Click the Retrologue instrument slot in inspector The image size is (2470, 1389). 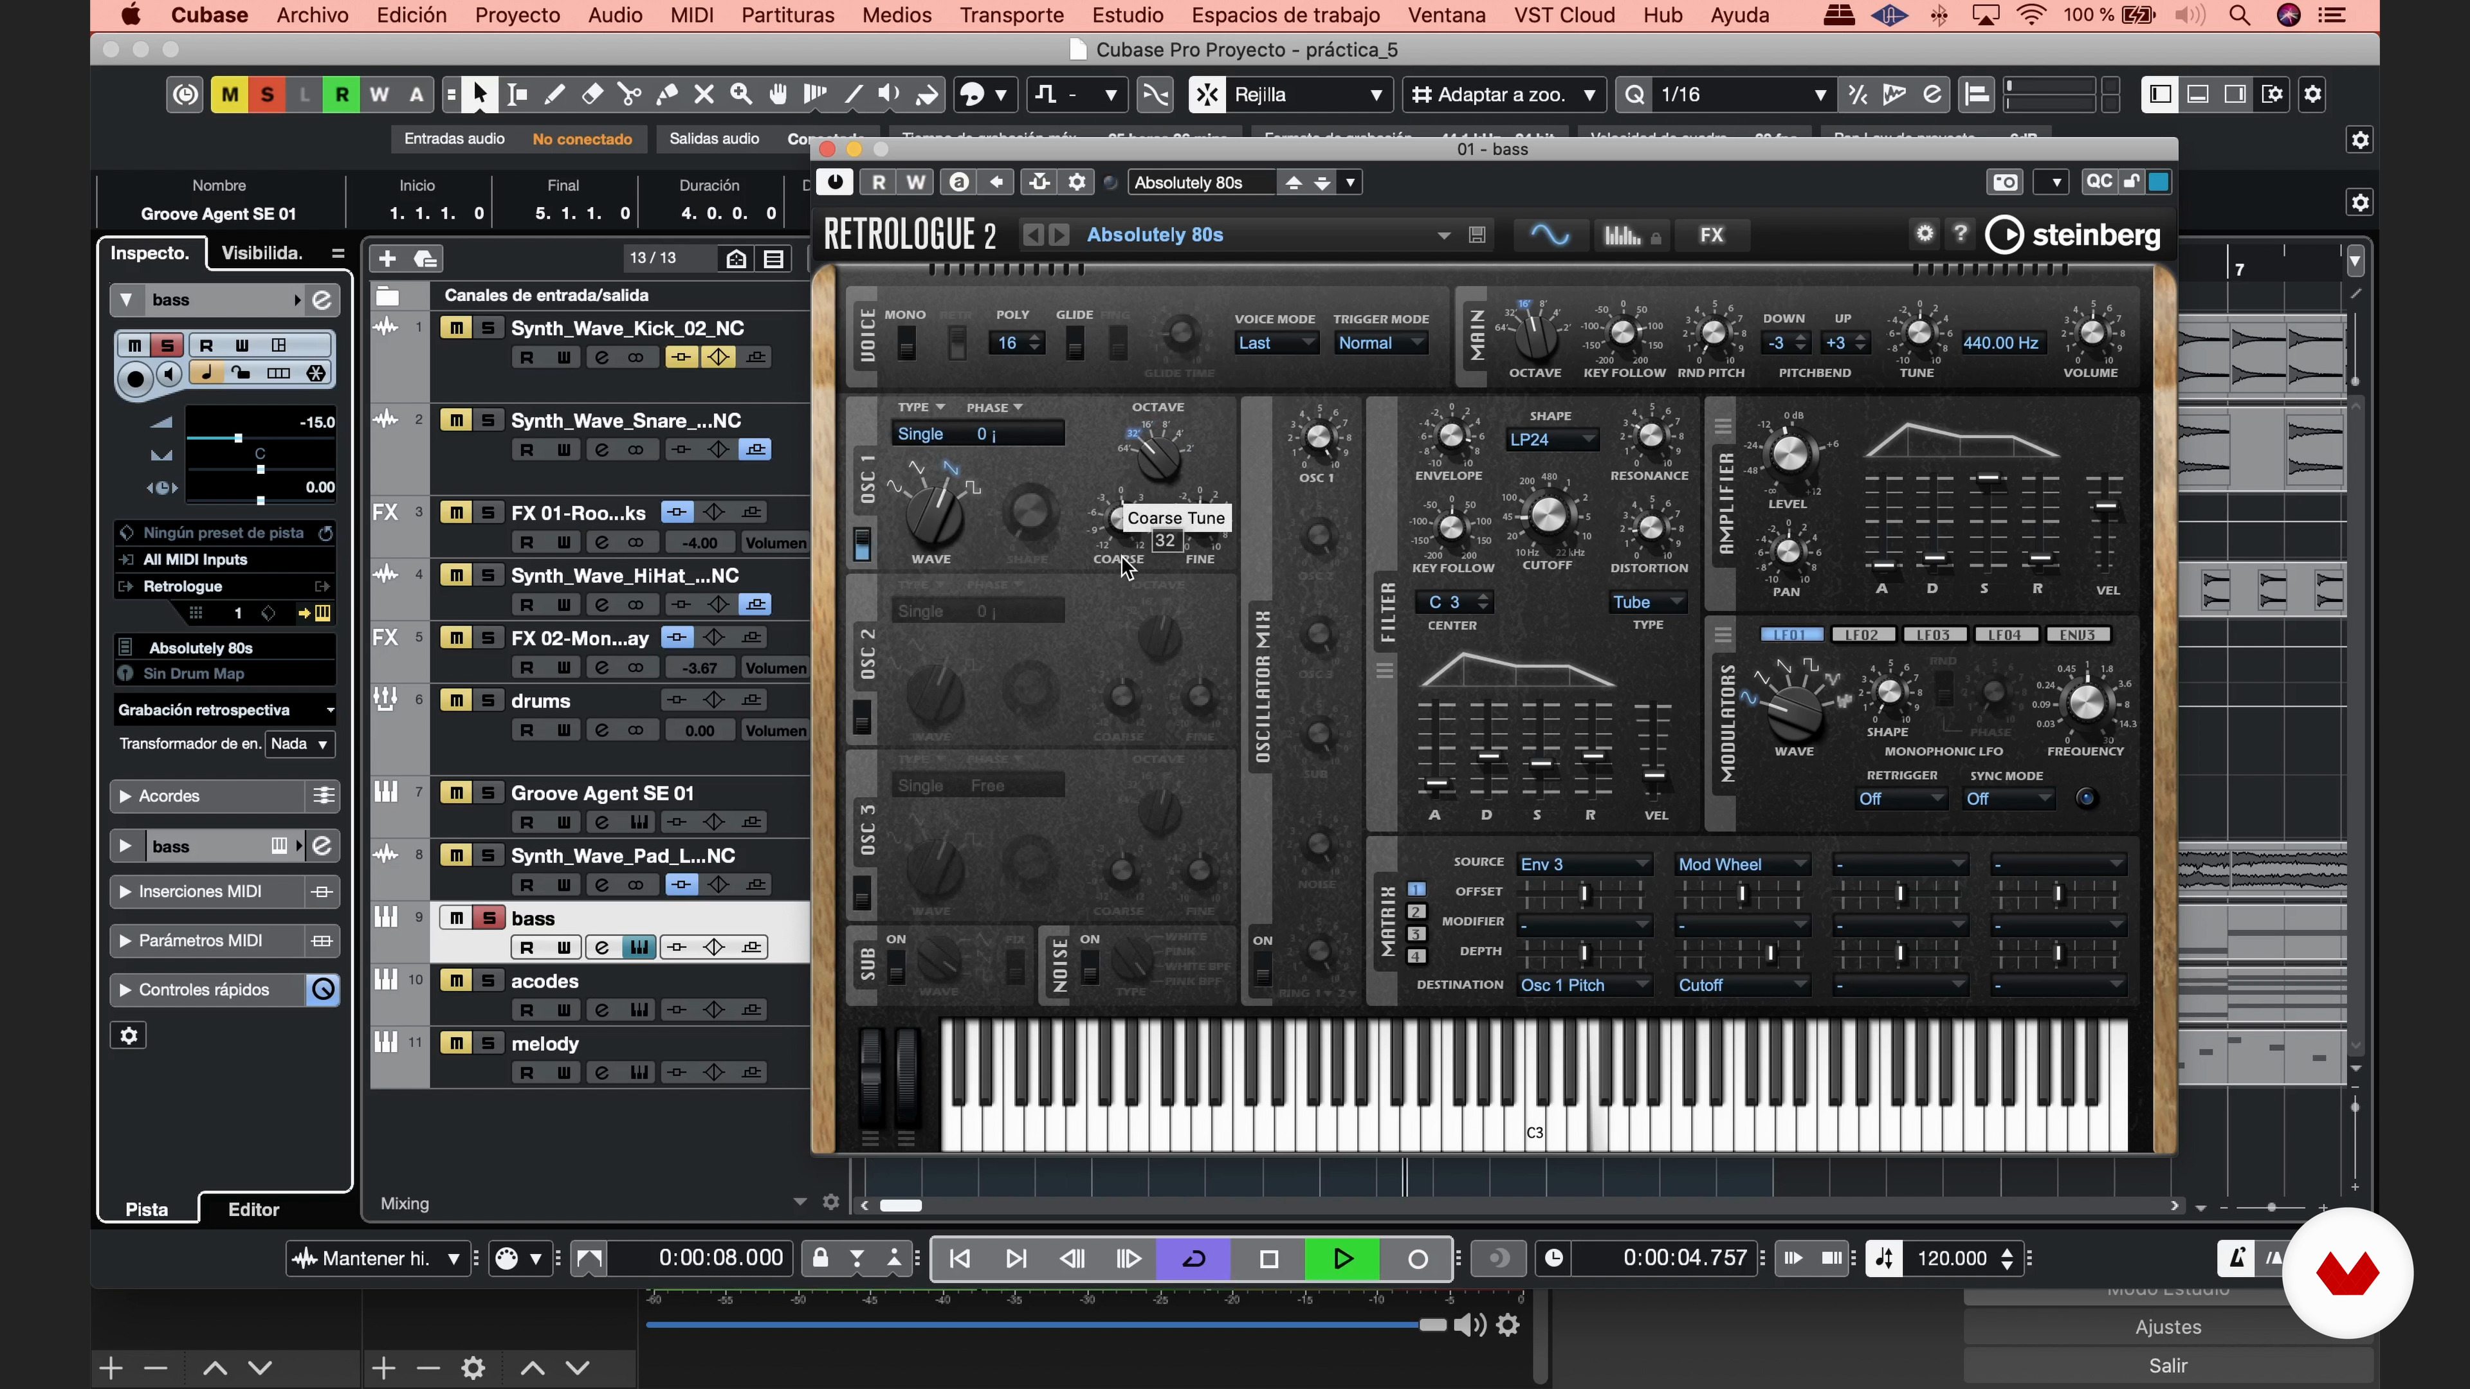[224, 586]
